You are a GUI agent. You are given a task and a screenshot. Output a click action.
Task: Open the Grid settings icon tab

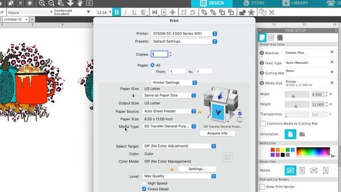pos(271,37)
